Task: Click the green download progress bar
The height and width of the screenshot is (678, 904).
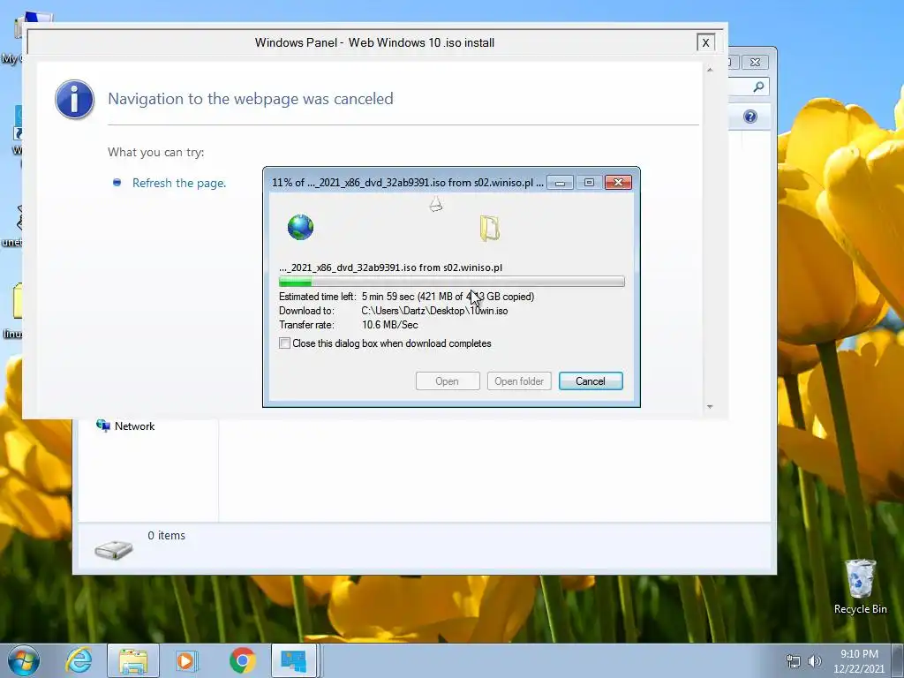Action: pos(451,282)
